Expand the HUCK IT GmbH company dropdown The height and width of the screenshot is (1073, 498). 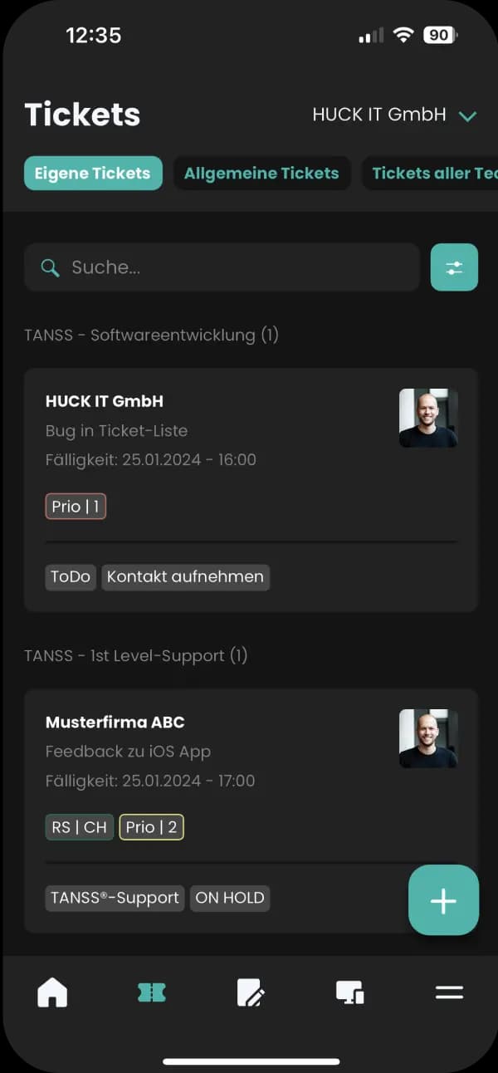pos(394,115)
